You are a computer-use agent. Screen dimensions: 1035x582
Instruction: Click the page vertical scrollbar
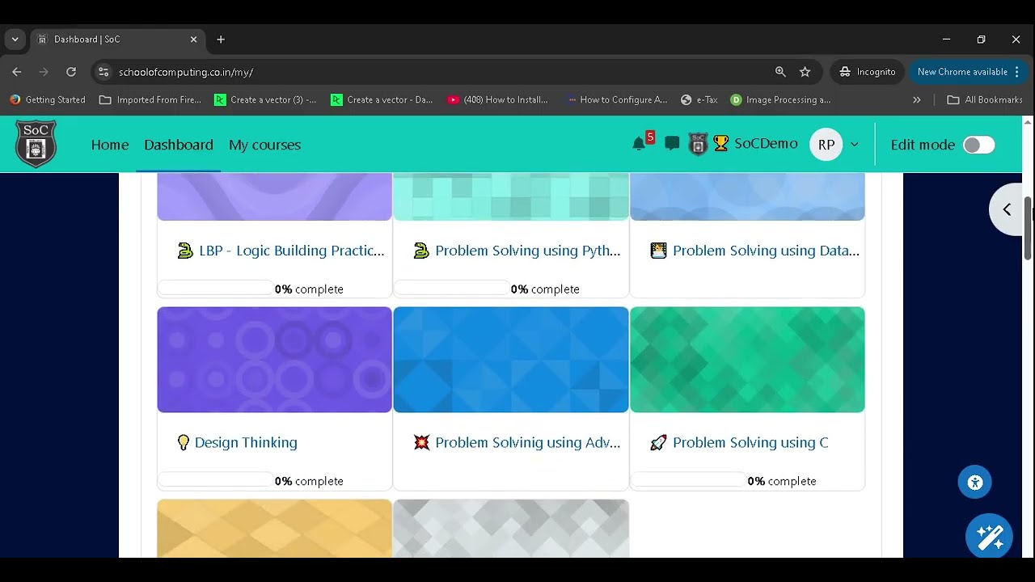click(x=1028, y=226)
